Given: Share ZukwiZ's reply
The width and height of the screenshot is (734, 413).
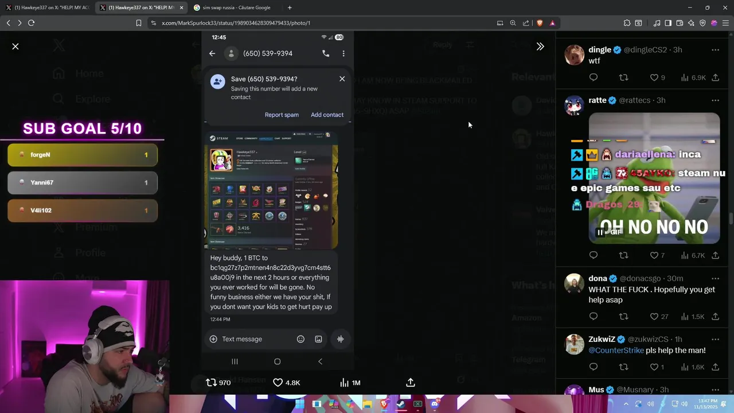Looking at the screenshot, I should point(715,367).
